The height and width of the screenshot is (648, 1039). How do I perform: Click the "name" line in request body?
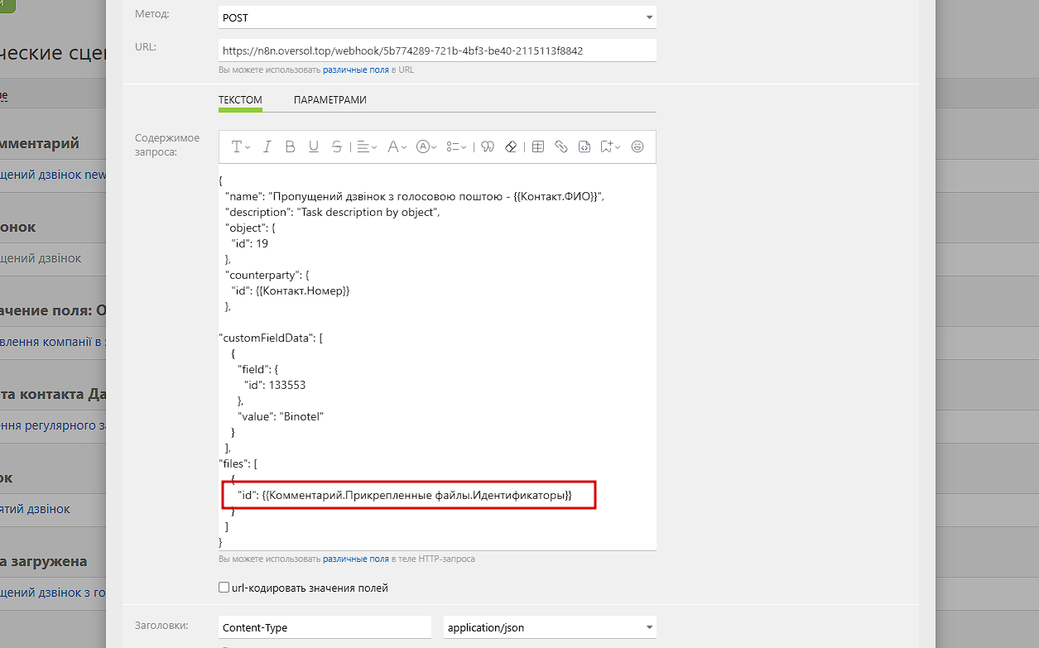pyautogui.click(x=416, y=196)
